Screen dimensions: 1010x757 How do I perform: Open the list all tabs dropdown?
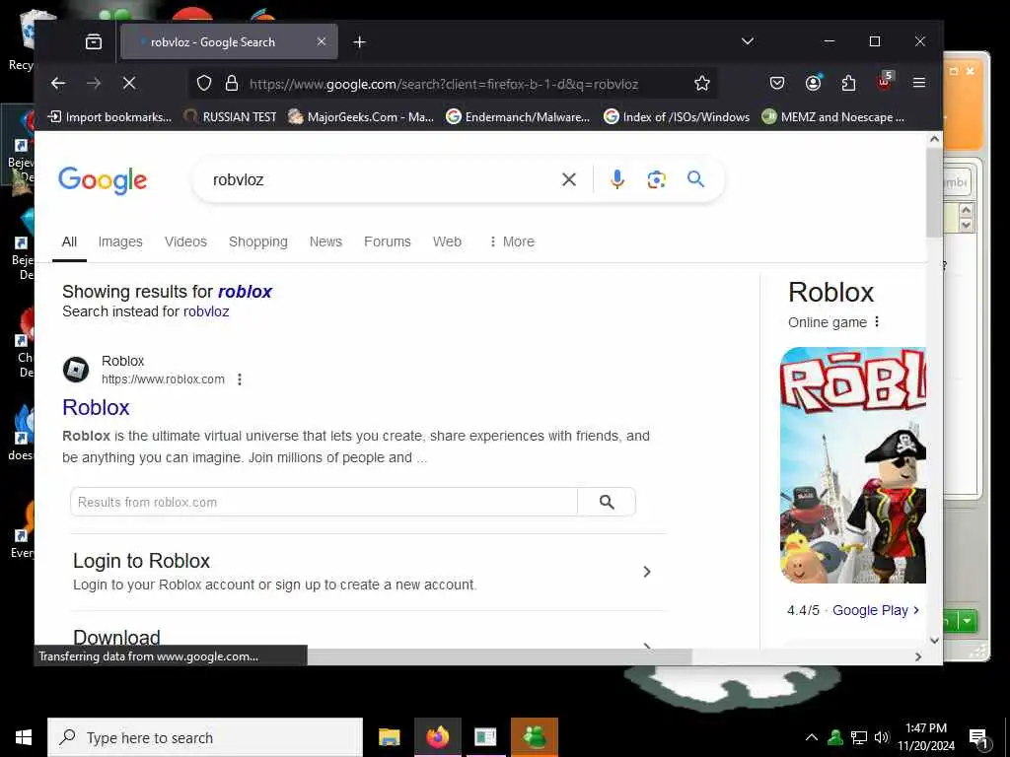click(748, 41)
